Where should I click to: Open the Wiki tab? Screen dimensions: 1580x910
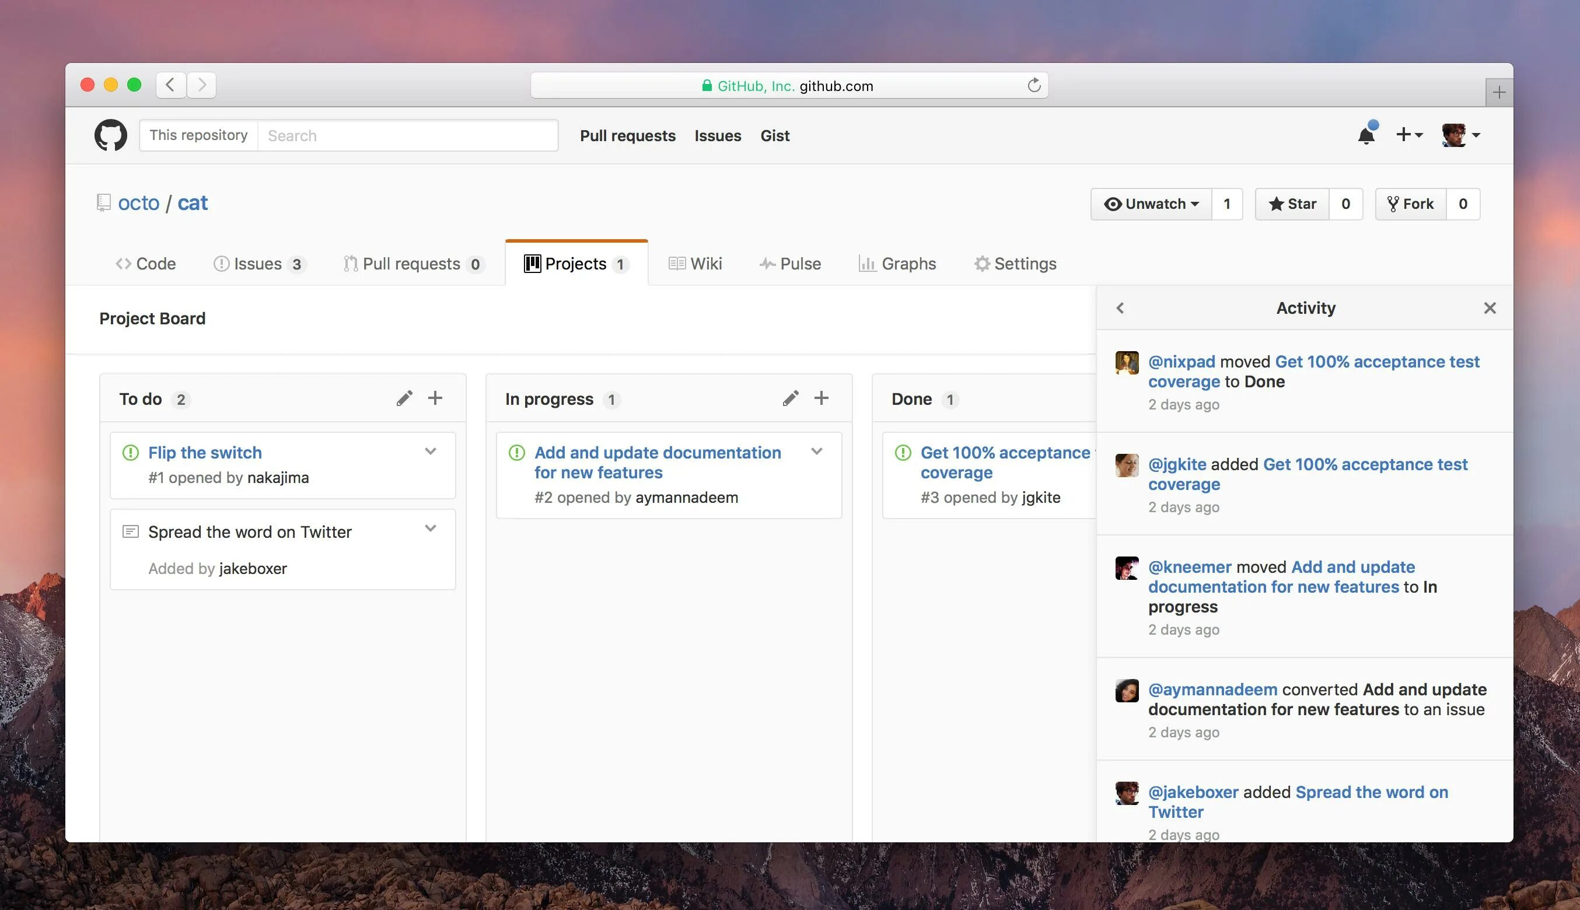point(695,264)
